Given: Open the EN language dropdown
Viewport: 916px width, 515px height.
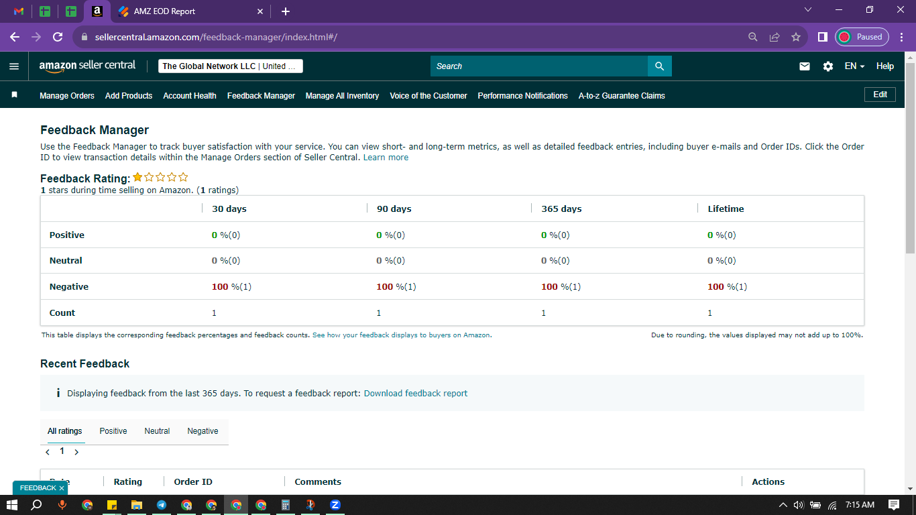Looking at the screenshot, I should click(x=854, y=66).
